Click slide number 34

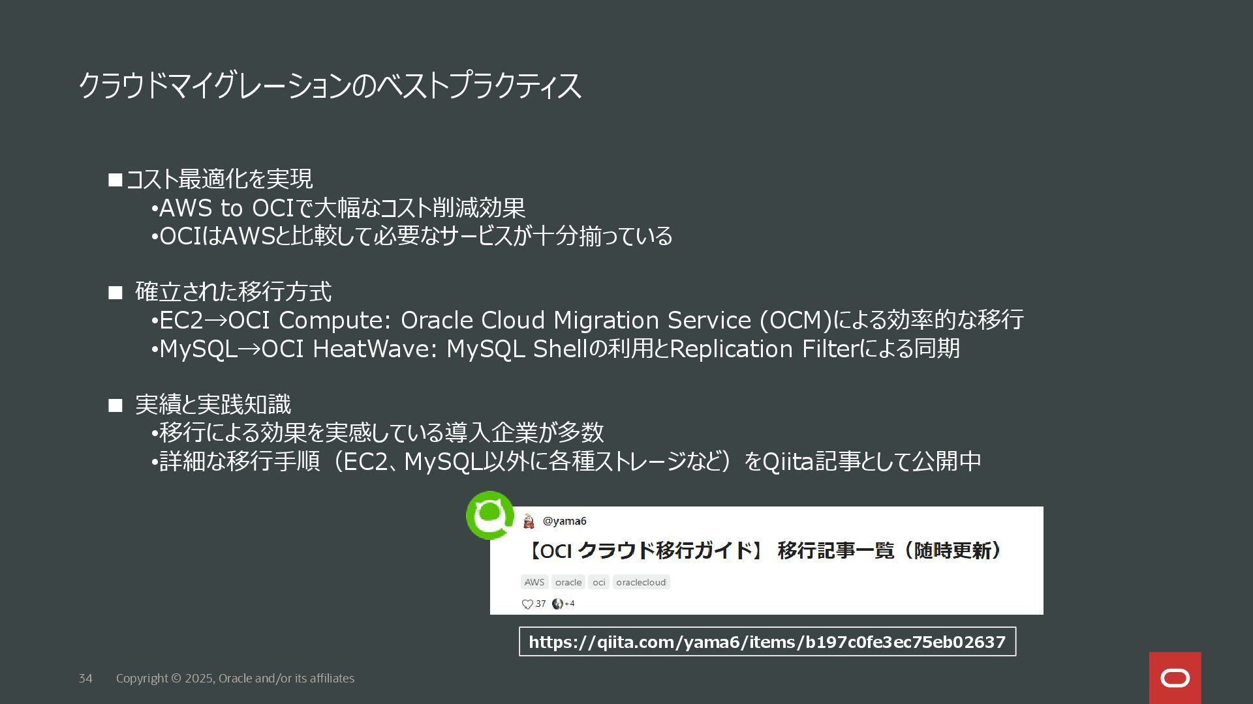[x=85, y=679]
